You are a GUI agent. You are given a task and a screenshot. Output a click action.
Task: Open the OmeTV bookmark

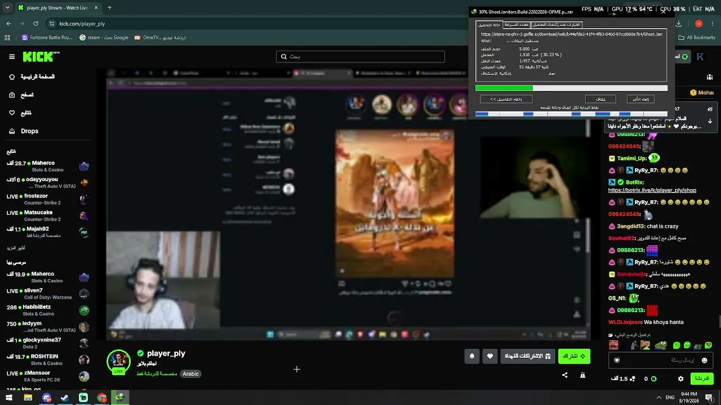(160, 38)
